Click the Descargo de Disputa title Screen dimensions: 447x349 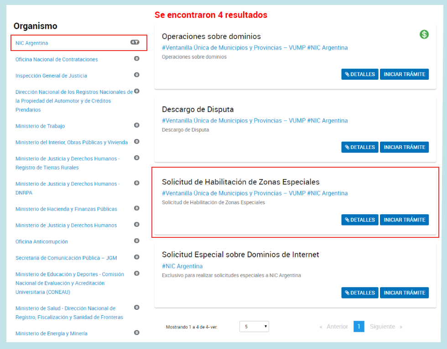(198, 109)
